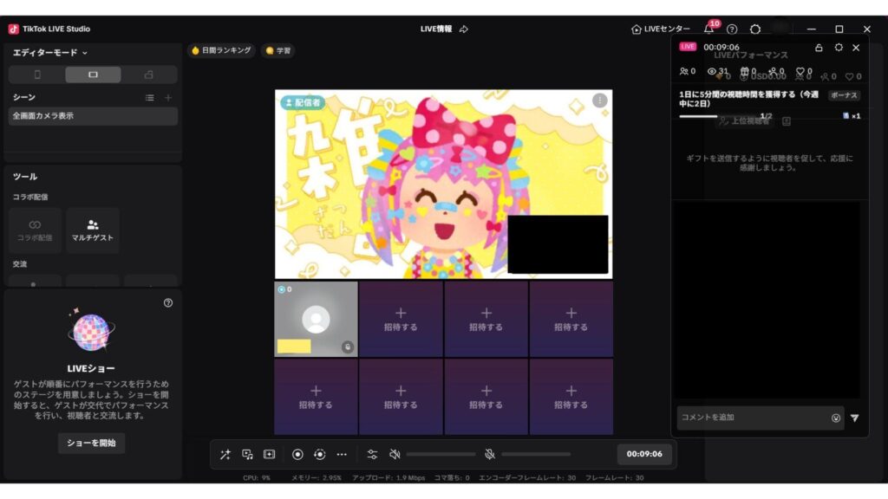The width and height of the screenshot is (888, 499).
Task: Open the help icon in title bar
Action: (732, 29)
